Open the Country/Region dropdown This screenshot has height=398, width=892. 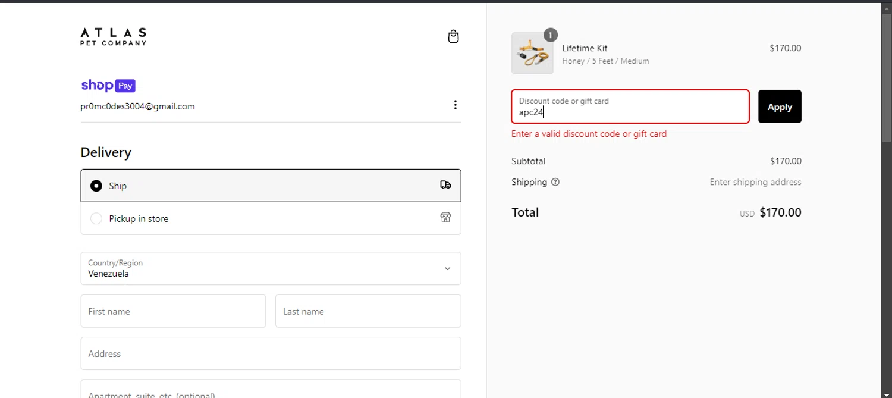(x=271, y=268)
